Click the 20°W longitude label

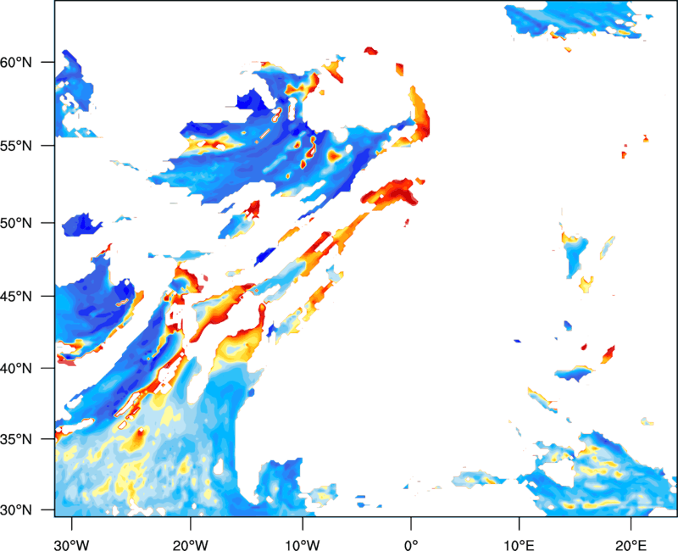coord(190,545)
